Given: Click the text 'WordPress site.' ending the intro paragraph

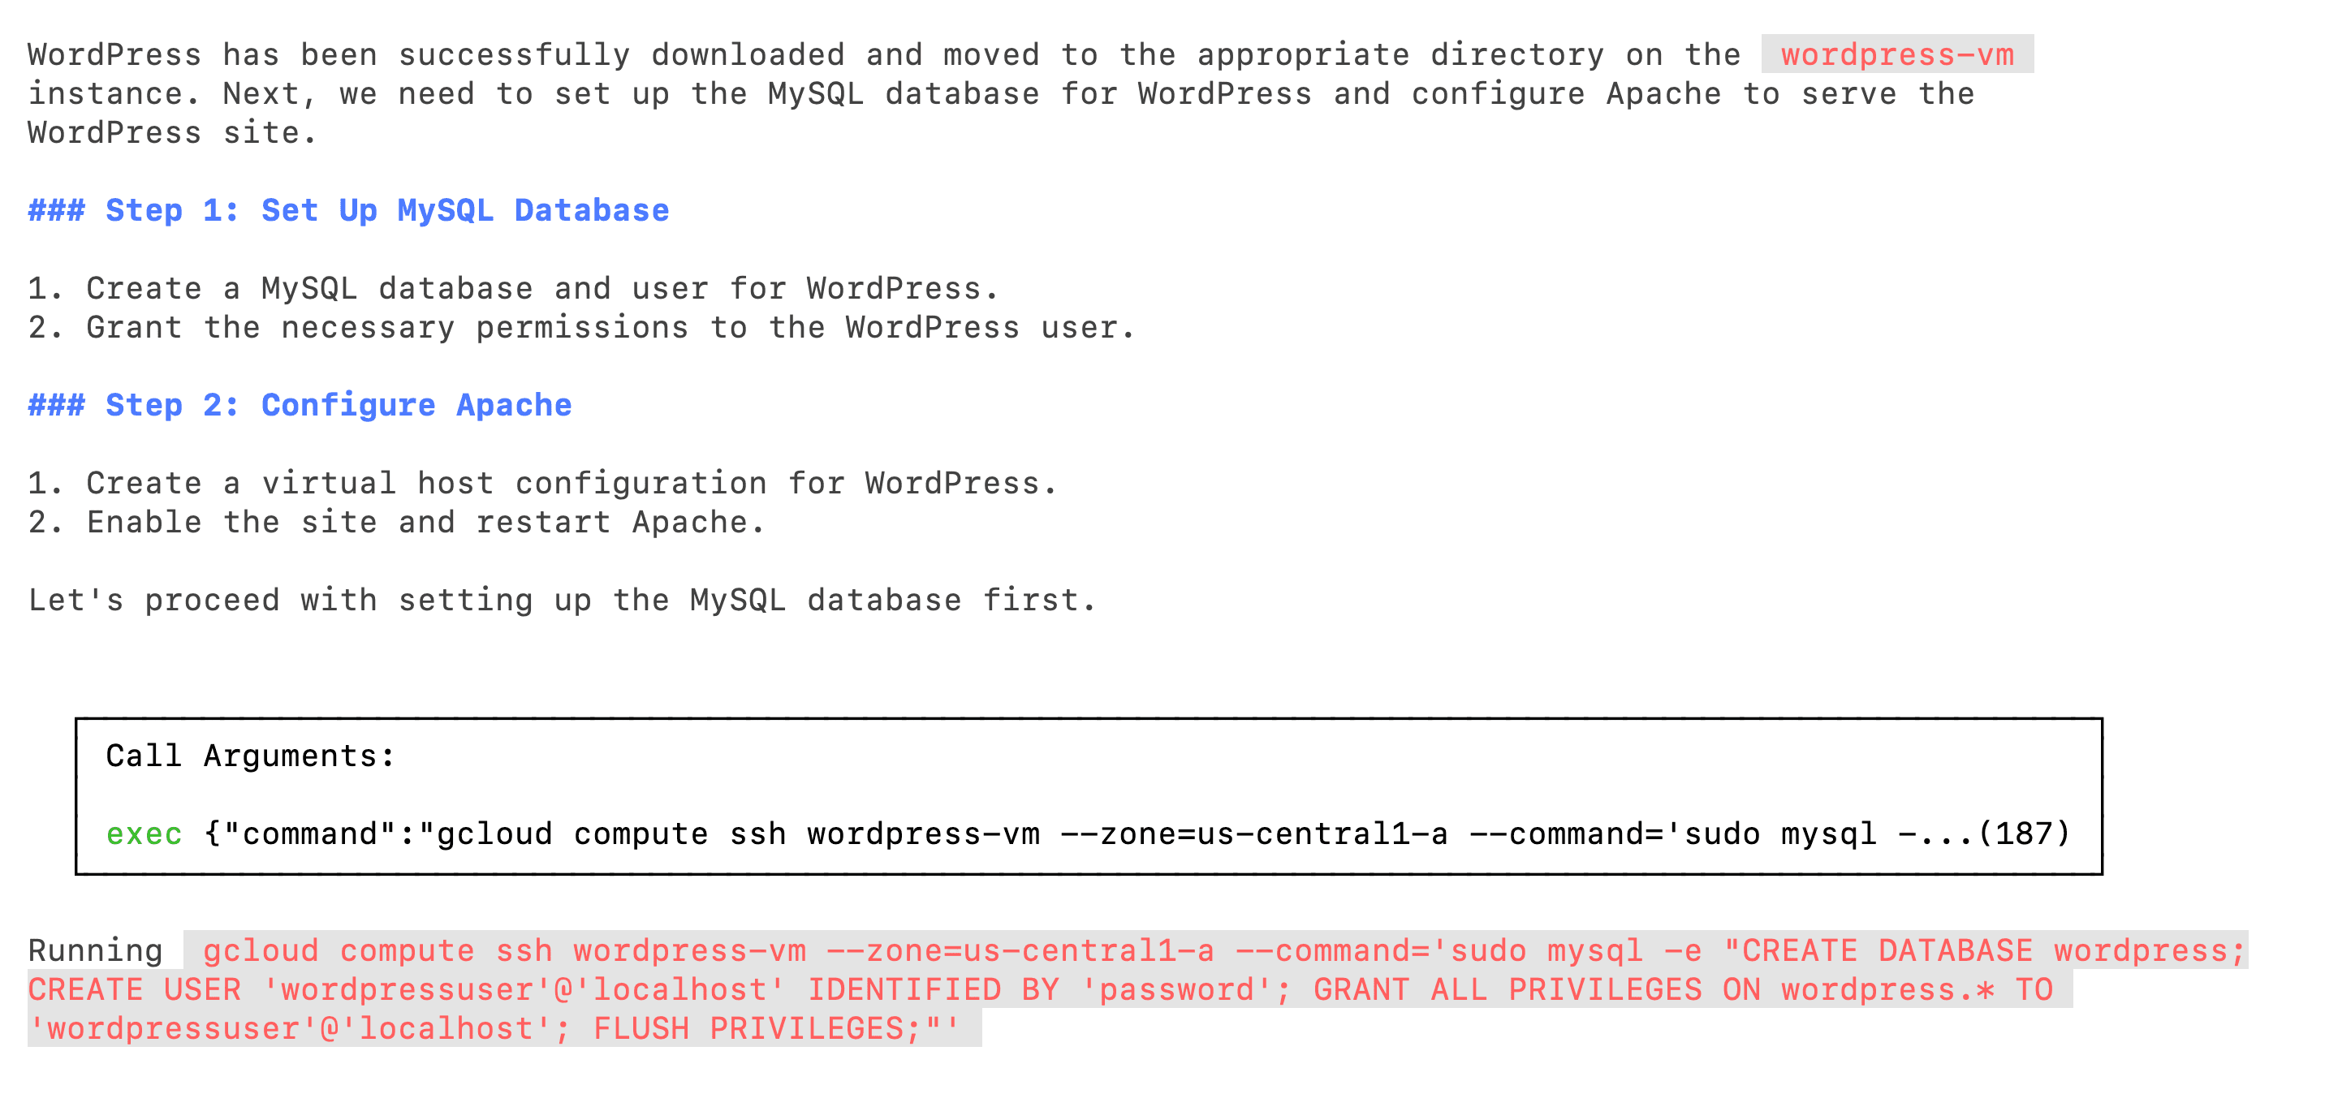Looking at the screenshot, I should pos(172,132).
